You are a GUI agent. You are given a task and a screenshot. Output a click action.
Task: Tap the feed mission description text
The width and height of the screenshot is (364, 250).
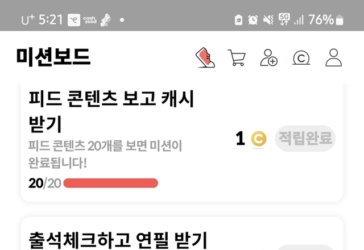(x=105, y=154)
